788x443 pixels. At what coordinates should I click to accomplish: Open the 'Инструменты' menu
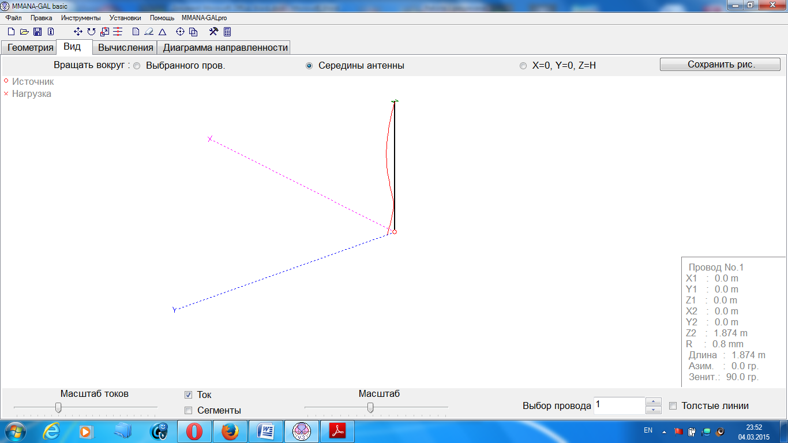point(81,18)
